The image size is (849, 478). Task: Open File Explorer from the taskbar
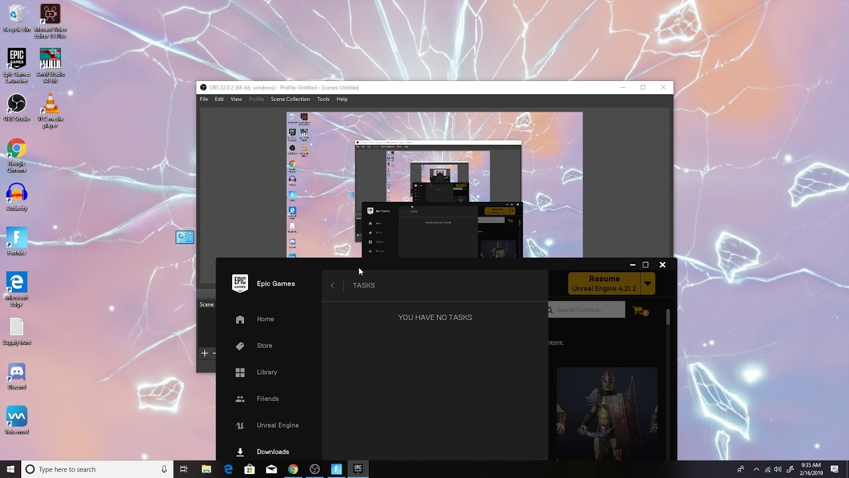[x=206, y=469]
